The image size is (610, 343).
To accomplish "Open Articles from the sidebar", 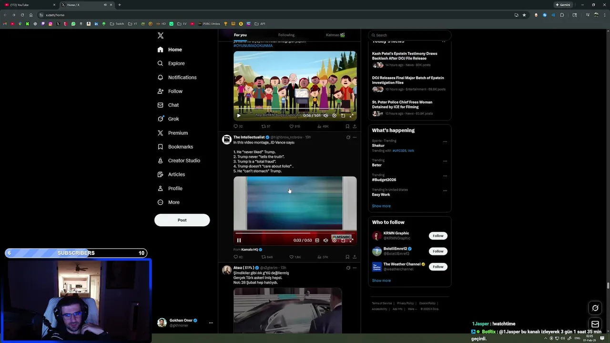I will coord(171,174).
